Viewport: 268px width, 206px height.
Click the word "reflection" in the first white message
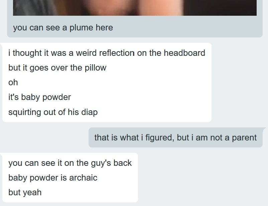[x=117, y=53]
